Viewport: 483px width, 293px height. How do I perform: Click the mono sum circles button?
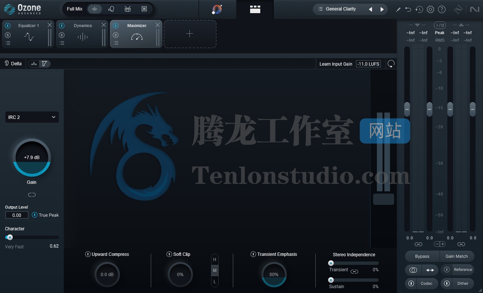click(x=413, y=270)
